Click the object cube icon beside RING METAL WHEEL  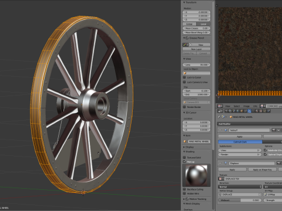click(231, 117)
